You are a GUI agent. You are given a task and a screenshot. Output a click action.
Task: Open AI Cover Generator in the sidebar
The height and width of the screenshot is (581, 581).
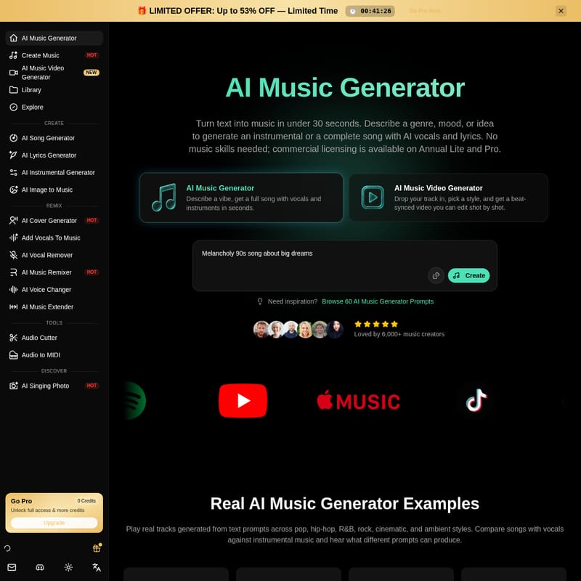[54, 221]
